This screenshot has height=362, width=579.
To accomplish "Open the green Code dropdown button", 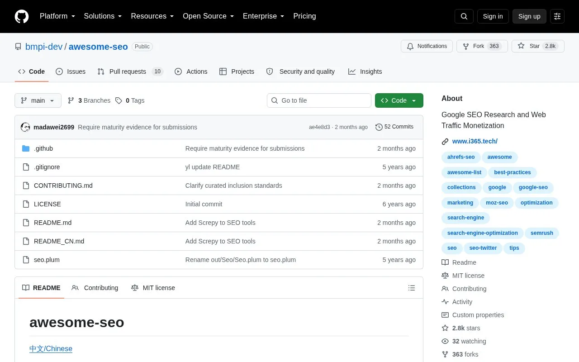I will click(399, 100).
